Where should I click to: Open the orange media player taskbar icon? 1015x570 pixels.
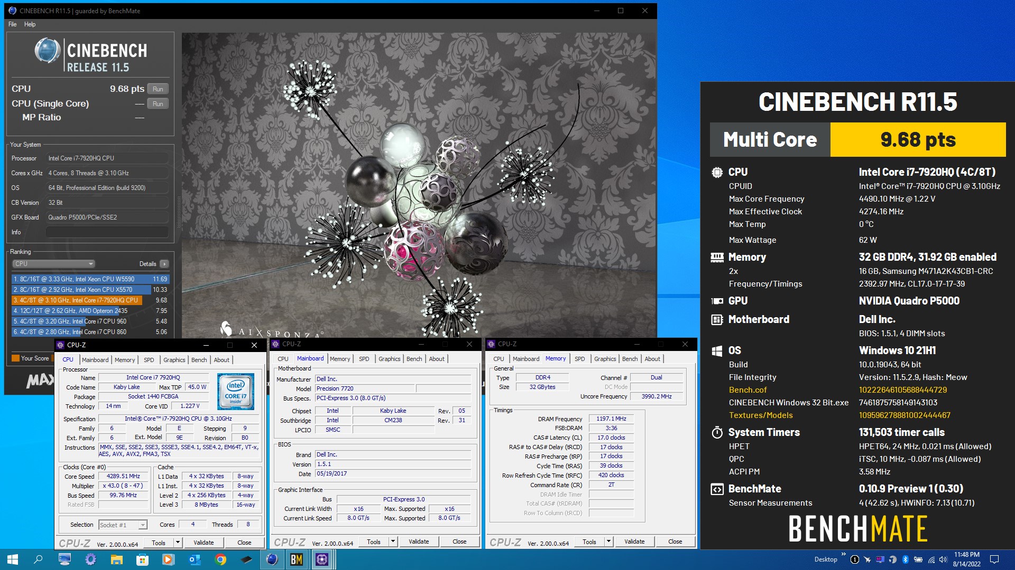coord(168,559)
